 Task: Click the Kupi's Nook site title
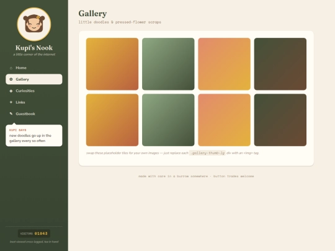pyautogui.click(x=34, y=48)
